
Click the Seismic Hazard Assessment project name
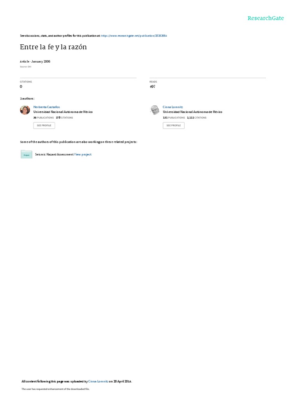click(54, 154)
